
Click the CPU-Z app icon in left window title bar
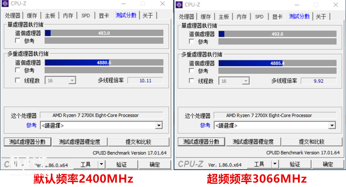click(5, 3)
